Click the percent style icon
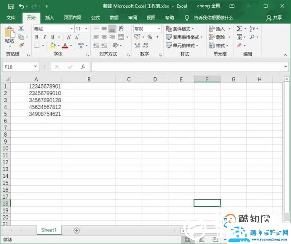Viewport: 291px width, 244px height. point(150,37)
